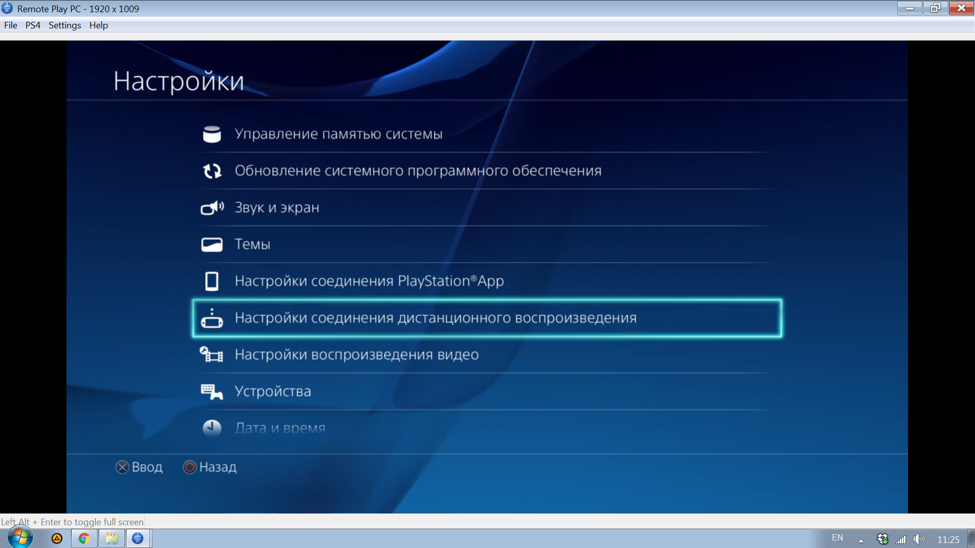Screen dimensions: 975x548
Task: Click the network signal tray icon
Action: tap(901, 539)
